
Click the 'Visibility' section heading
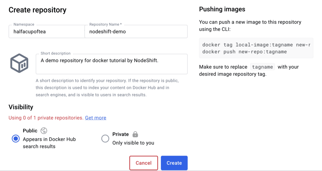click(21, 107)
